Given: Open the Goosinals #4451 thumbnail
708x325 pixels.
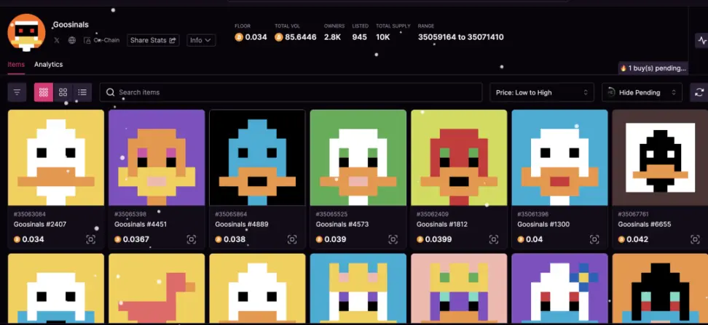Looking at the screenshot, I should pos(157,158).
